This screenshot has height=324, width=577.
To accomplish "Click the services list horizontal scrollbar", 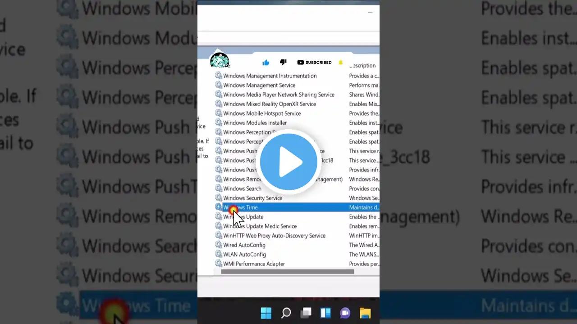I will [287, 271].
